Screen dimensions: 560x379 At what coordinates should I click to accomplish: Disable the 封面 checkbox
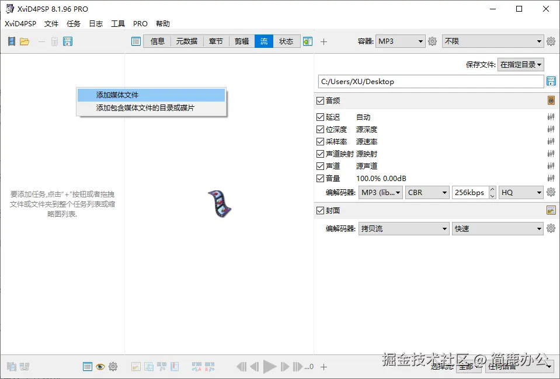321,210
